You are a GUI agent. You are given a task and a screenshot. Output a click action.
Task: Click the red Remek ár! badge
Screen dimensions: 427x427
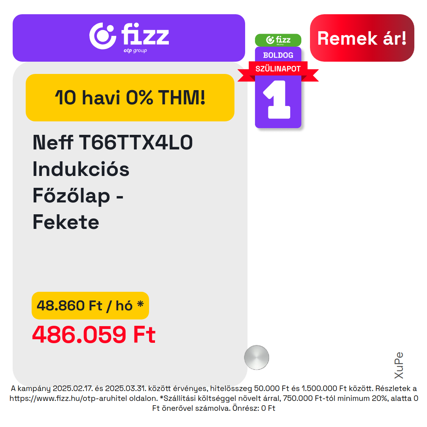click(362, 38)
